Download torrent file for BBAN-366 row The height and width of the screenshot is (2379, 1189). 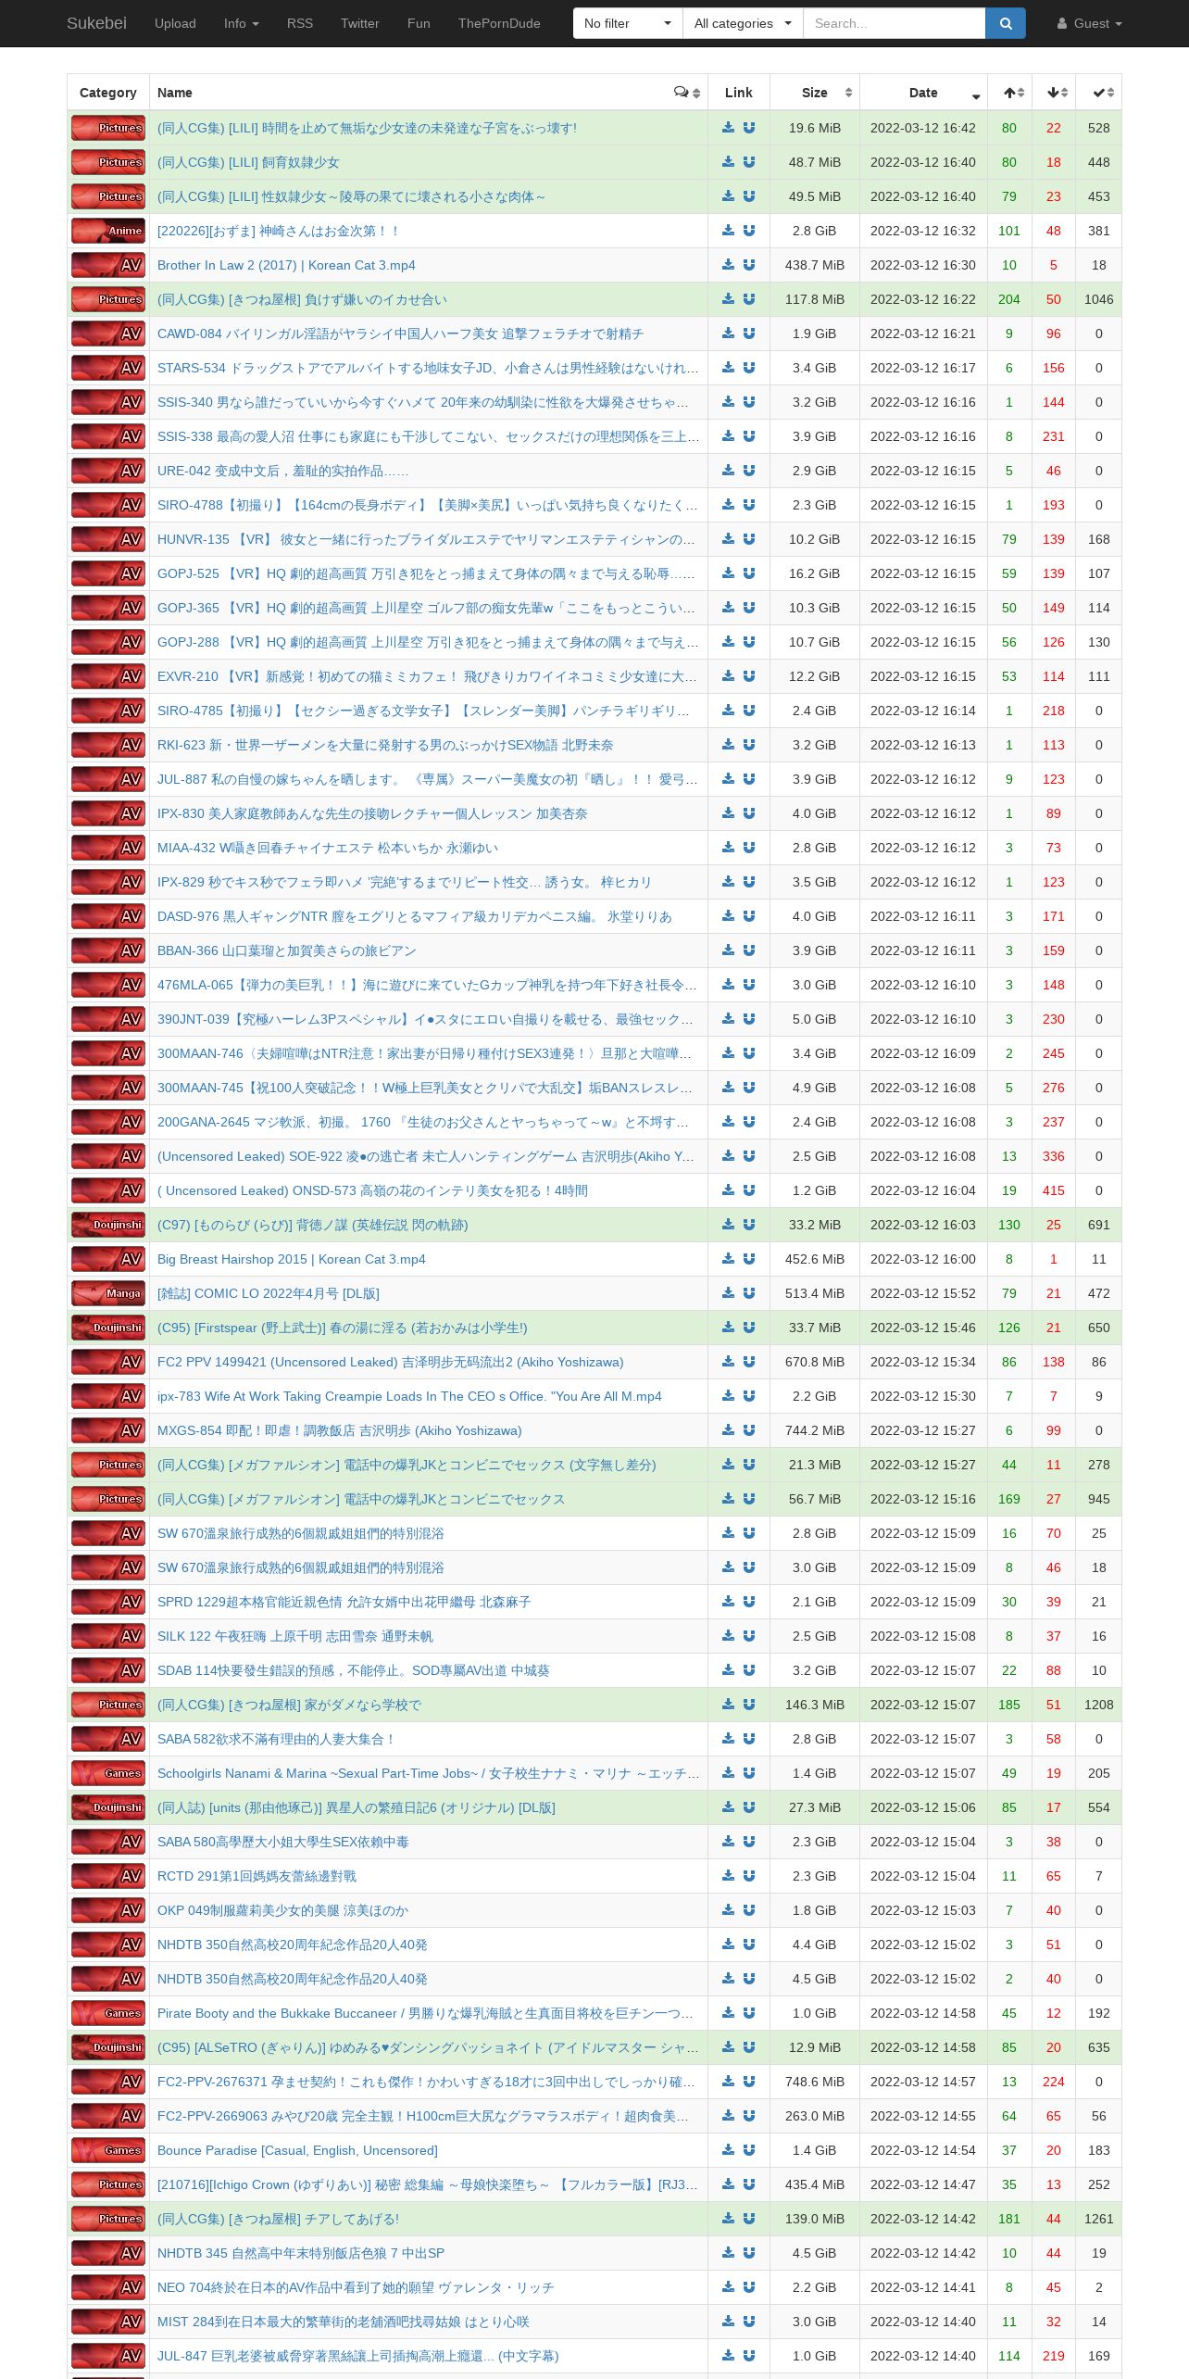coord(728,950)
